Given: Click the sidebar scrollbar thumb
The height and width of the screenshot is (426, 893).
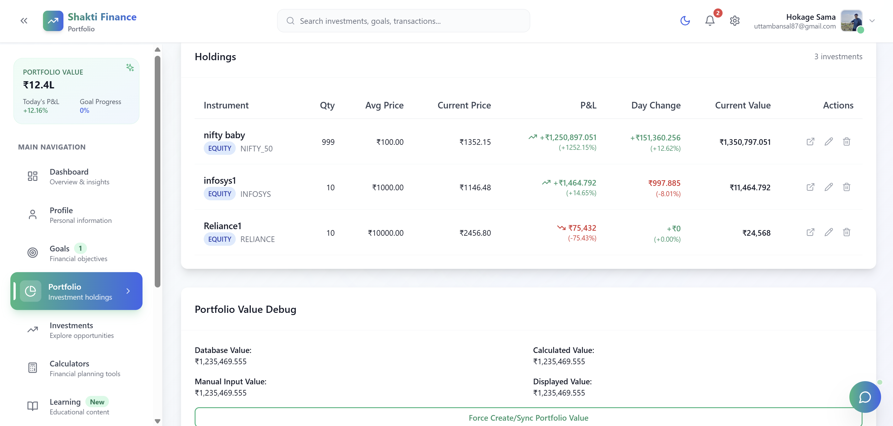Looking at the screenshot, I should tap(157, 171).
